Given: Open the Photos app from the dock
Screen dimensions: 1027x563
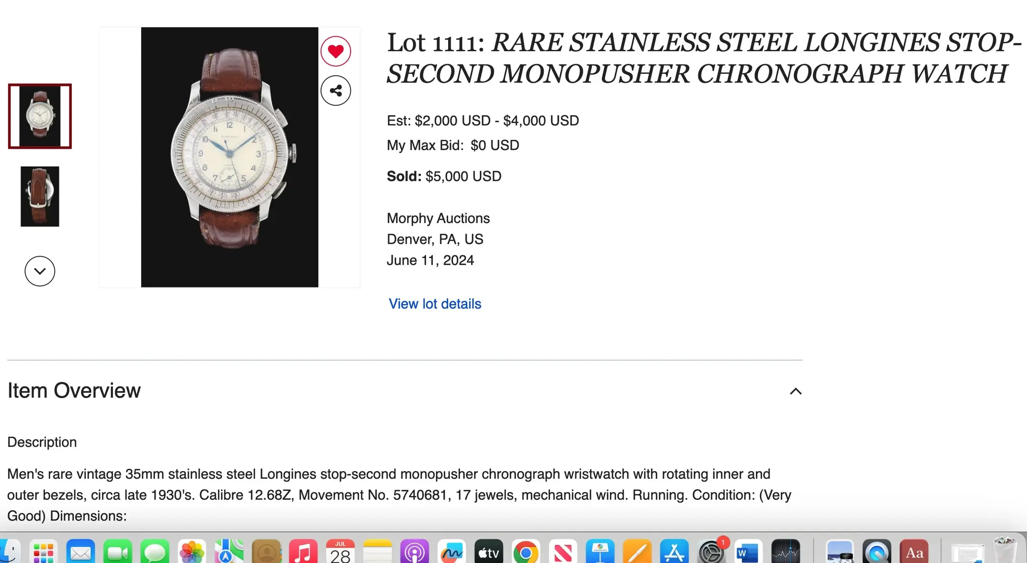Looking at the screenshot, I should click(192, 553).
